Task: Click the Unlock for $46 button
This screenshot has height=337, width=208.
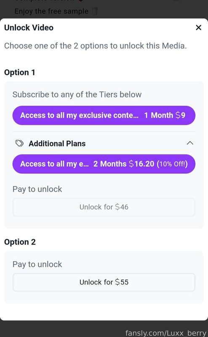Action: tap(104, 207)
